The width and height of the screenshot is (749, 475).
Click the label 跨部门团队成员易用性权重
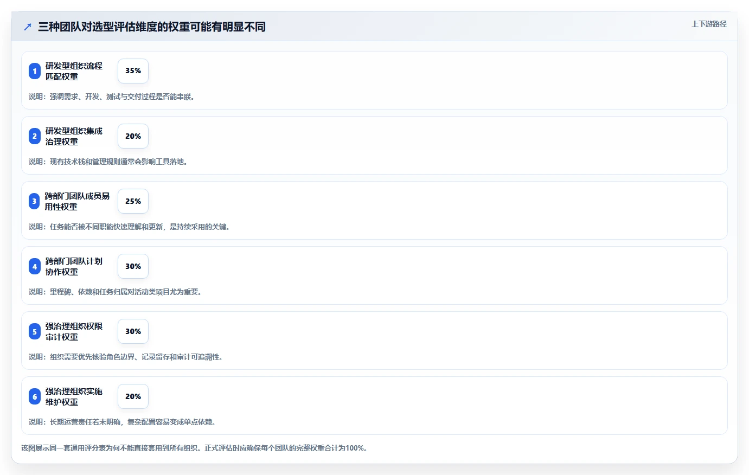tap(77, 201)
